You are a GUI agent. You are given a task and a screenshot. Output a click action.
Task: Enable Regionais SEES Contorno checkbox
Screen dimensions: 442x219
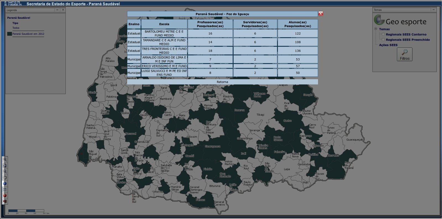pos(383,35)
